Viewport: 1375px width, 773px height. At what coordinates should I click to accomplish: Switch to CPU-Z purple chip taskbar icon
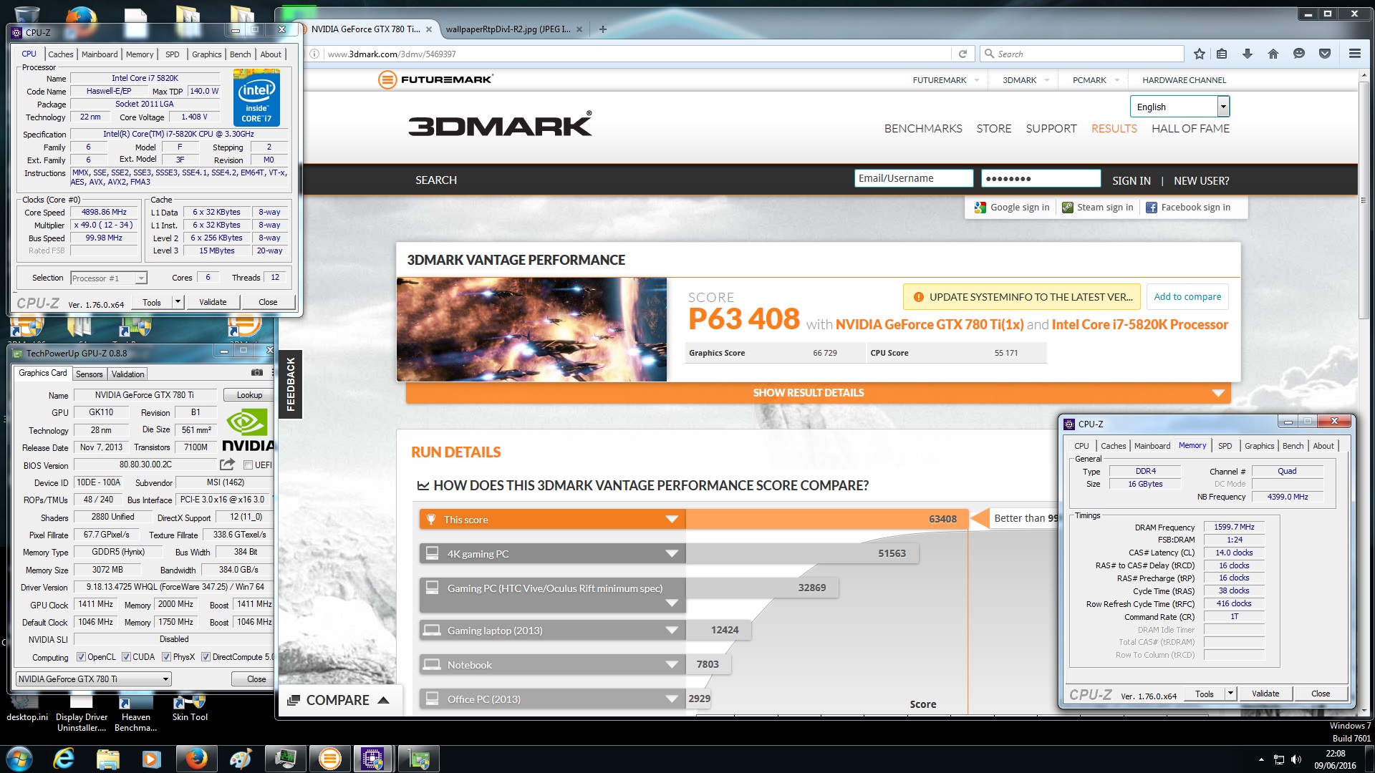[372, 759]
